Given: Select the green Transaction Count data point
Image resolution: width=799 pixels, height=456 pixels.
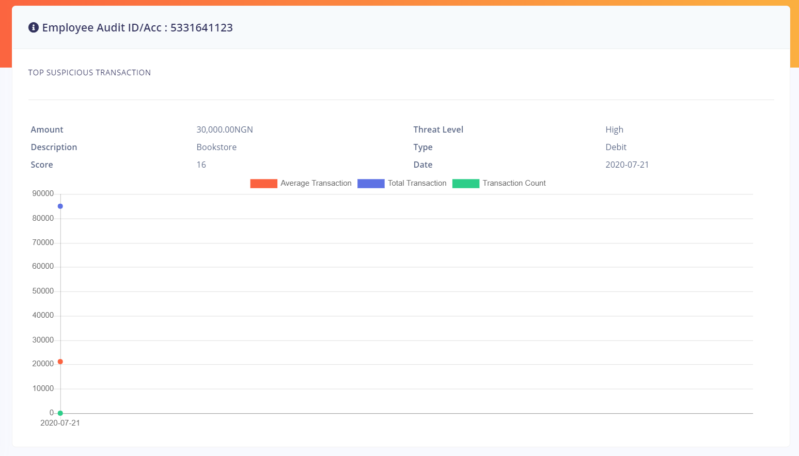Looking at the screenshot, I should 60,413.
